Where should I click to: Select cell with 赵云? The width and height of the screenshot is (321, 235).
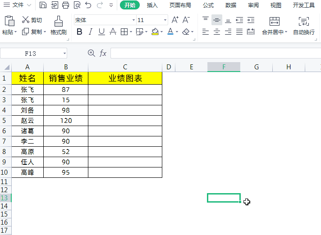pos(28,121)
